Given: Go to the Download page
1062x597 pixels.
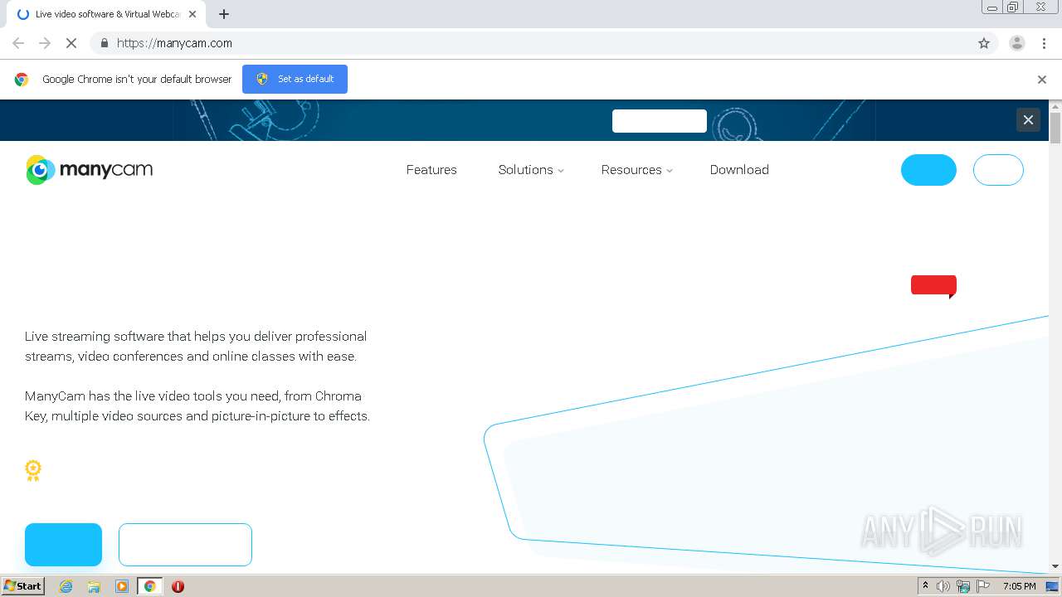Looking at the screenshot, I should 739,170.
